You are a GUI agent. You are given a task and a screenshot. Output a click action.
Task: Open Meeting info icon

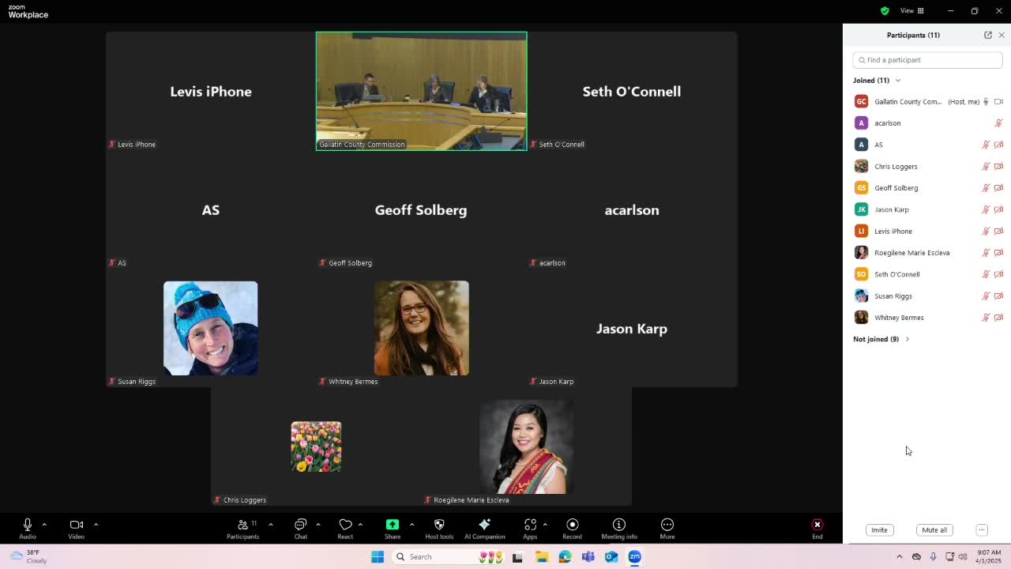click(x=619, y=525)
